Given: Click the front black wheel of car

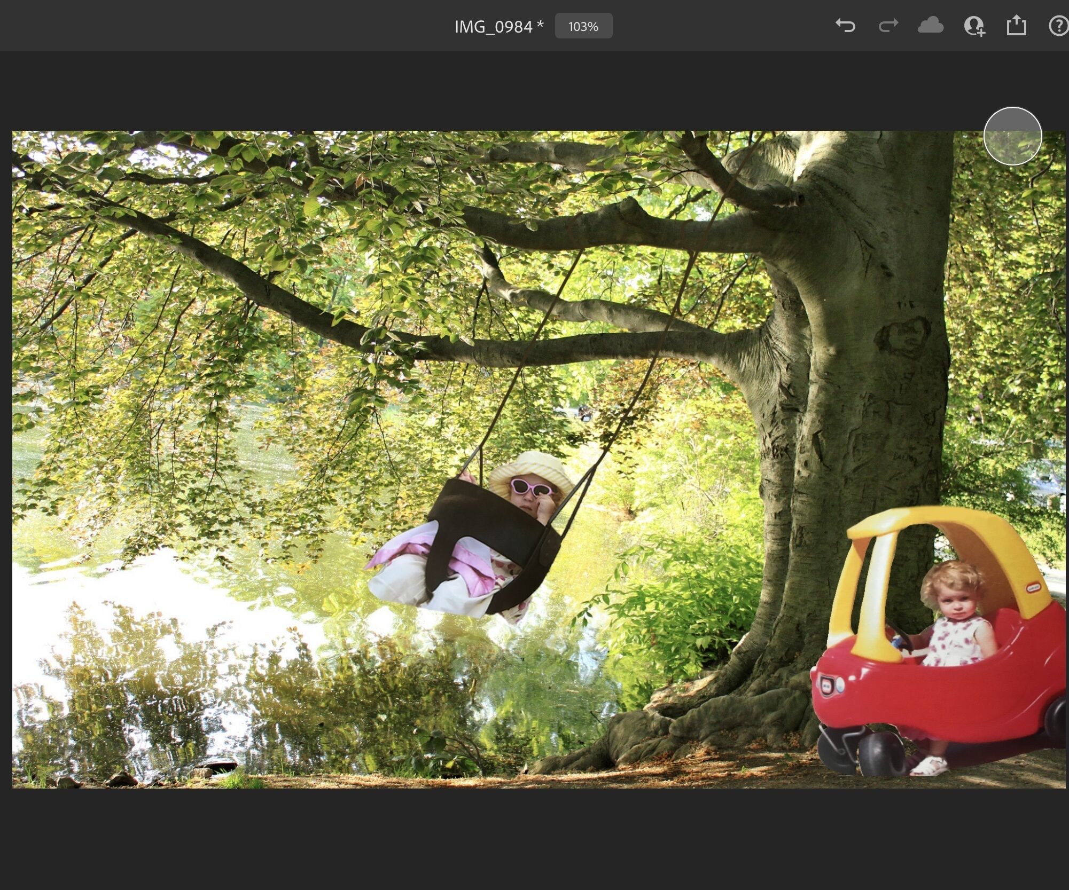Looking at the screenshot, I should (880, 753).
